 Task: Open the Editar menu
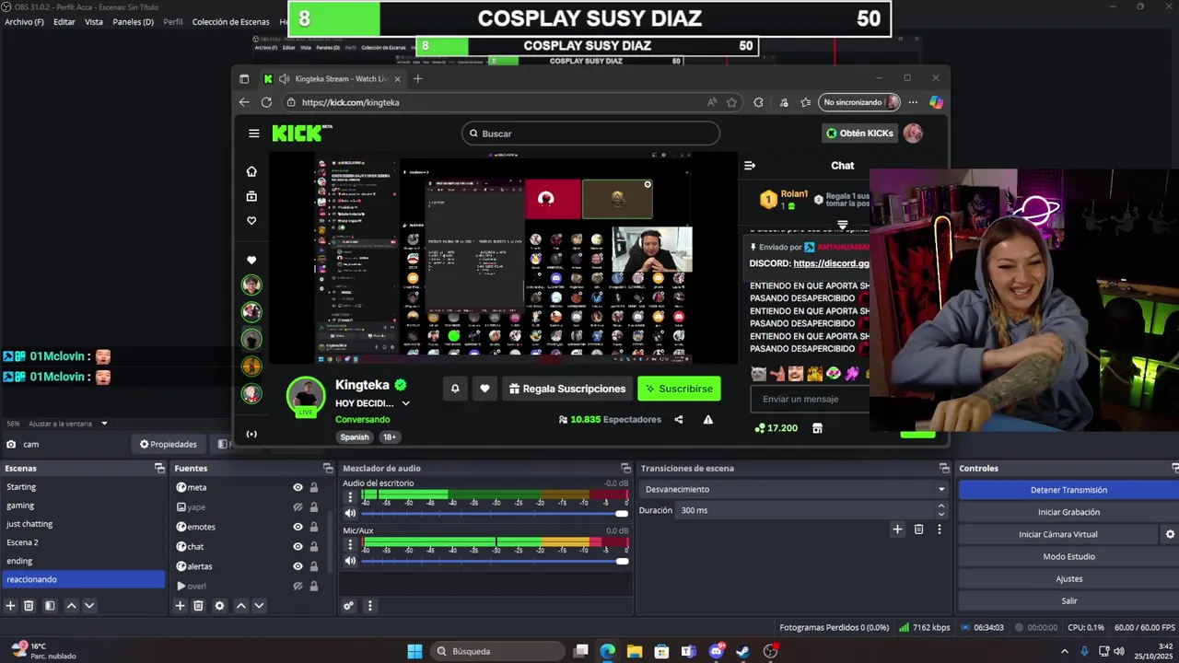pyautogui.click(x=64, y=22)
